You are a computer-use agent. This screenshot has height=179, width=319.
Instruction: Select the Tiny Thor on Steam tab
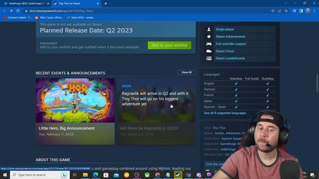click(76, 3)
